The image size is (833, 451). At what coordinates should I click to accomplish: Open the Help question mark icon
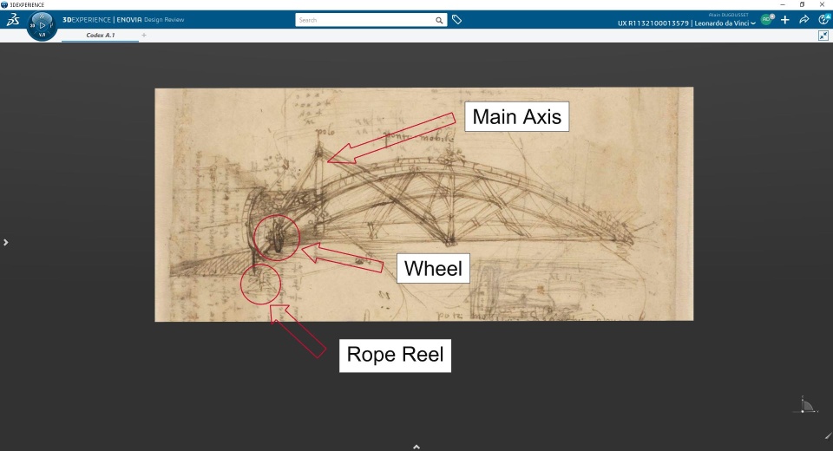pyautogui.click(x=823, y=20)
